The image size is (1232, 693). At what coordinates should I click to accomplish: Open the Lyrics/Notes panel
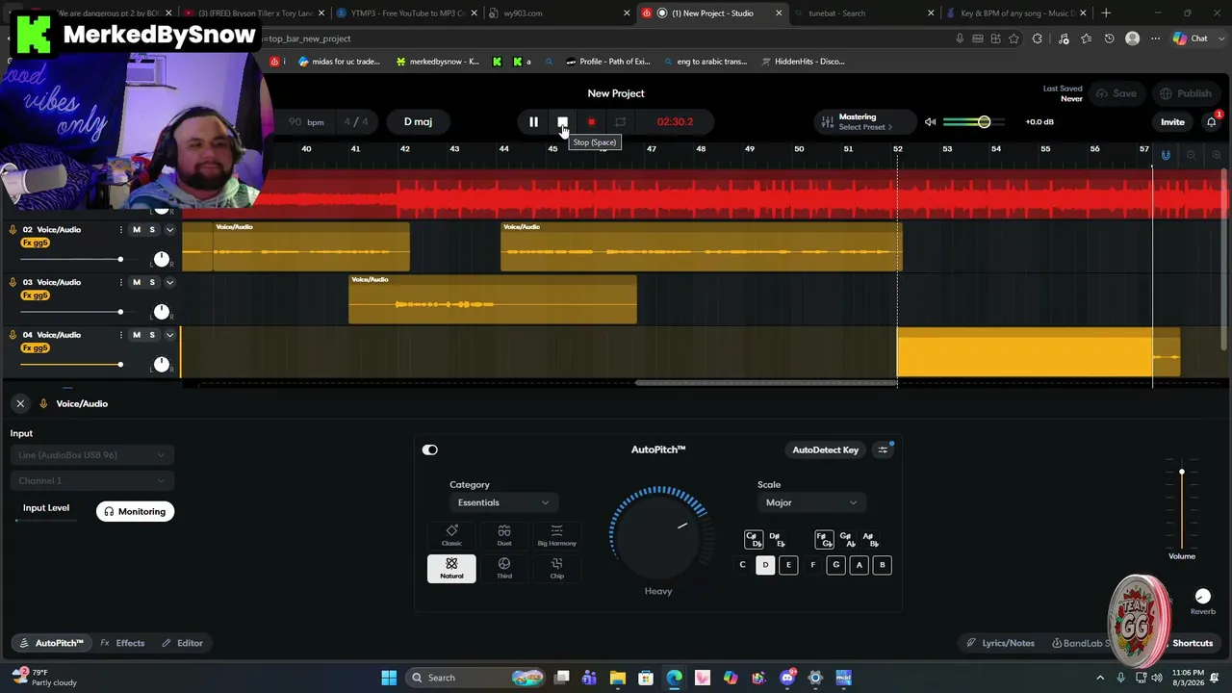point(1001,643)
